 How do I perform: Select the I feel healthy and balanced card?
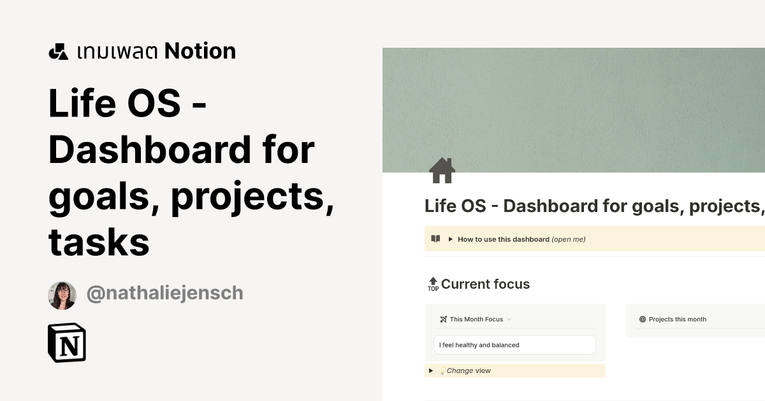click(514, 344)
